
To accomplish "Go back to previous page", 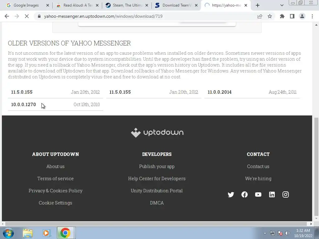I will [x=7, y=16].
